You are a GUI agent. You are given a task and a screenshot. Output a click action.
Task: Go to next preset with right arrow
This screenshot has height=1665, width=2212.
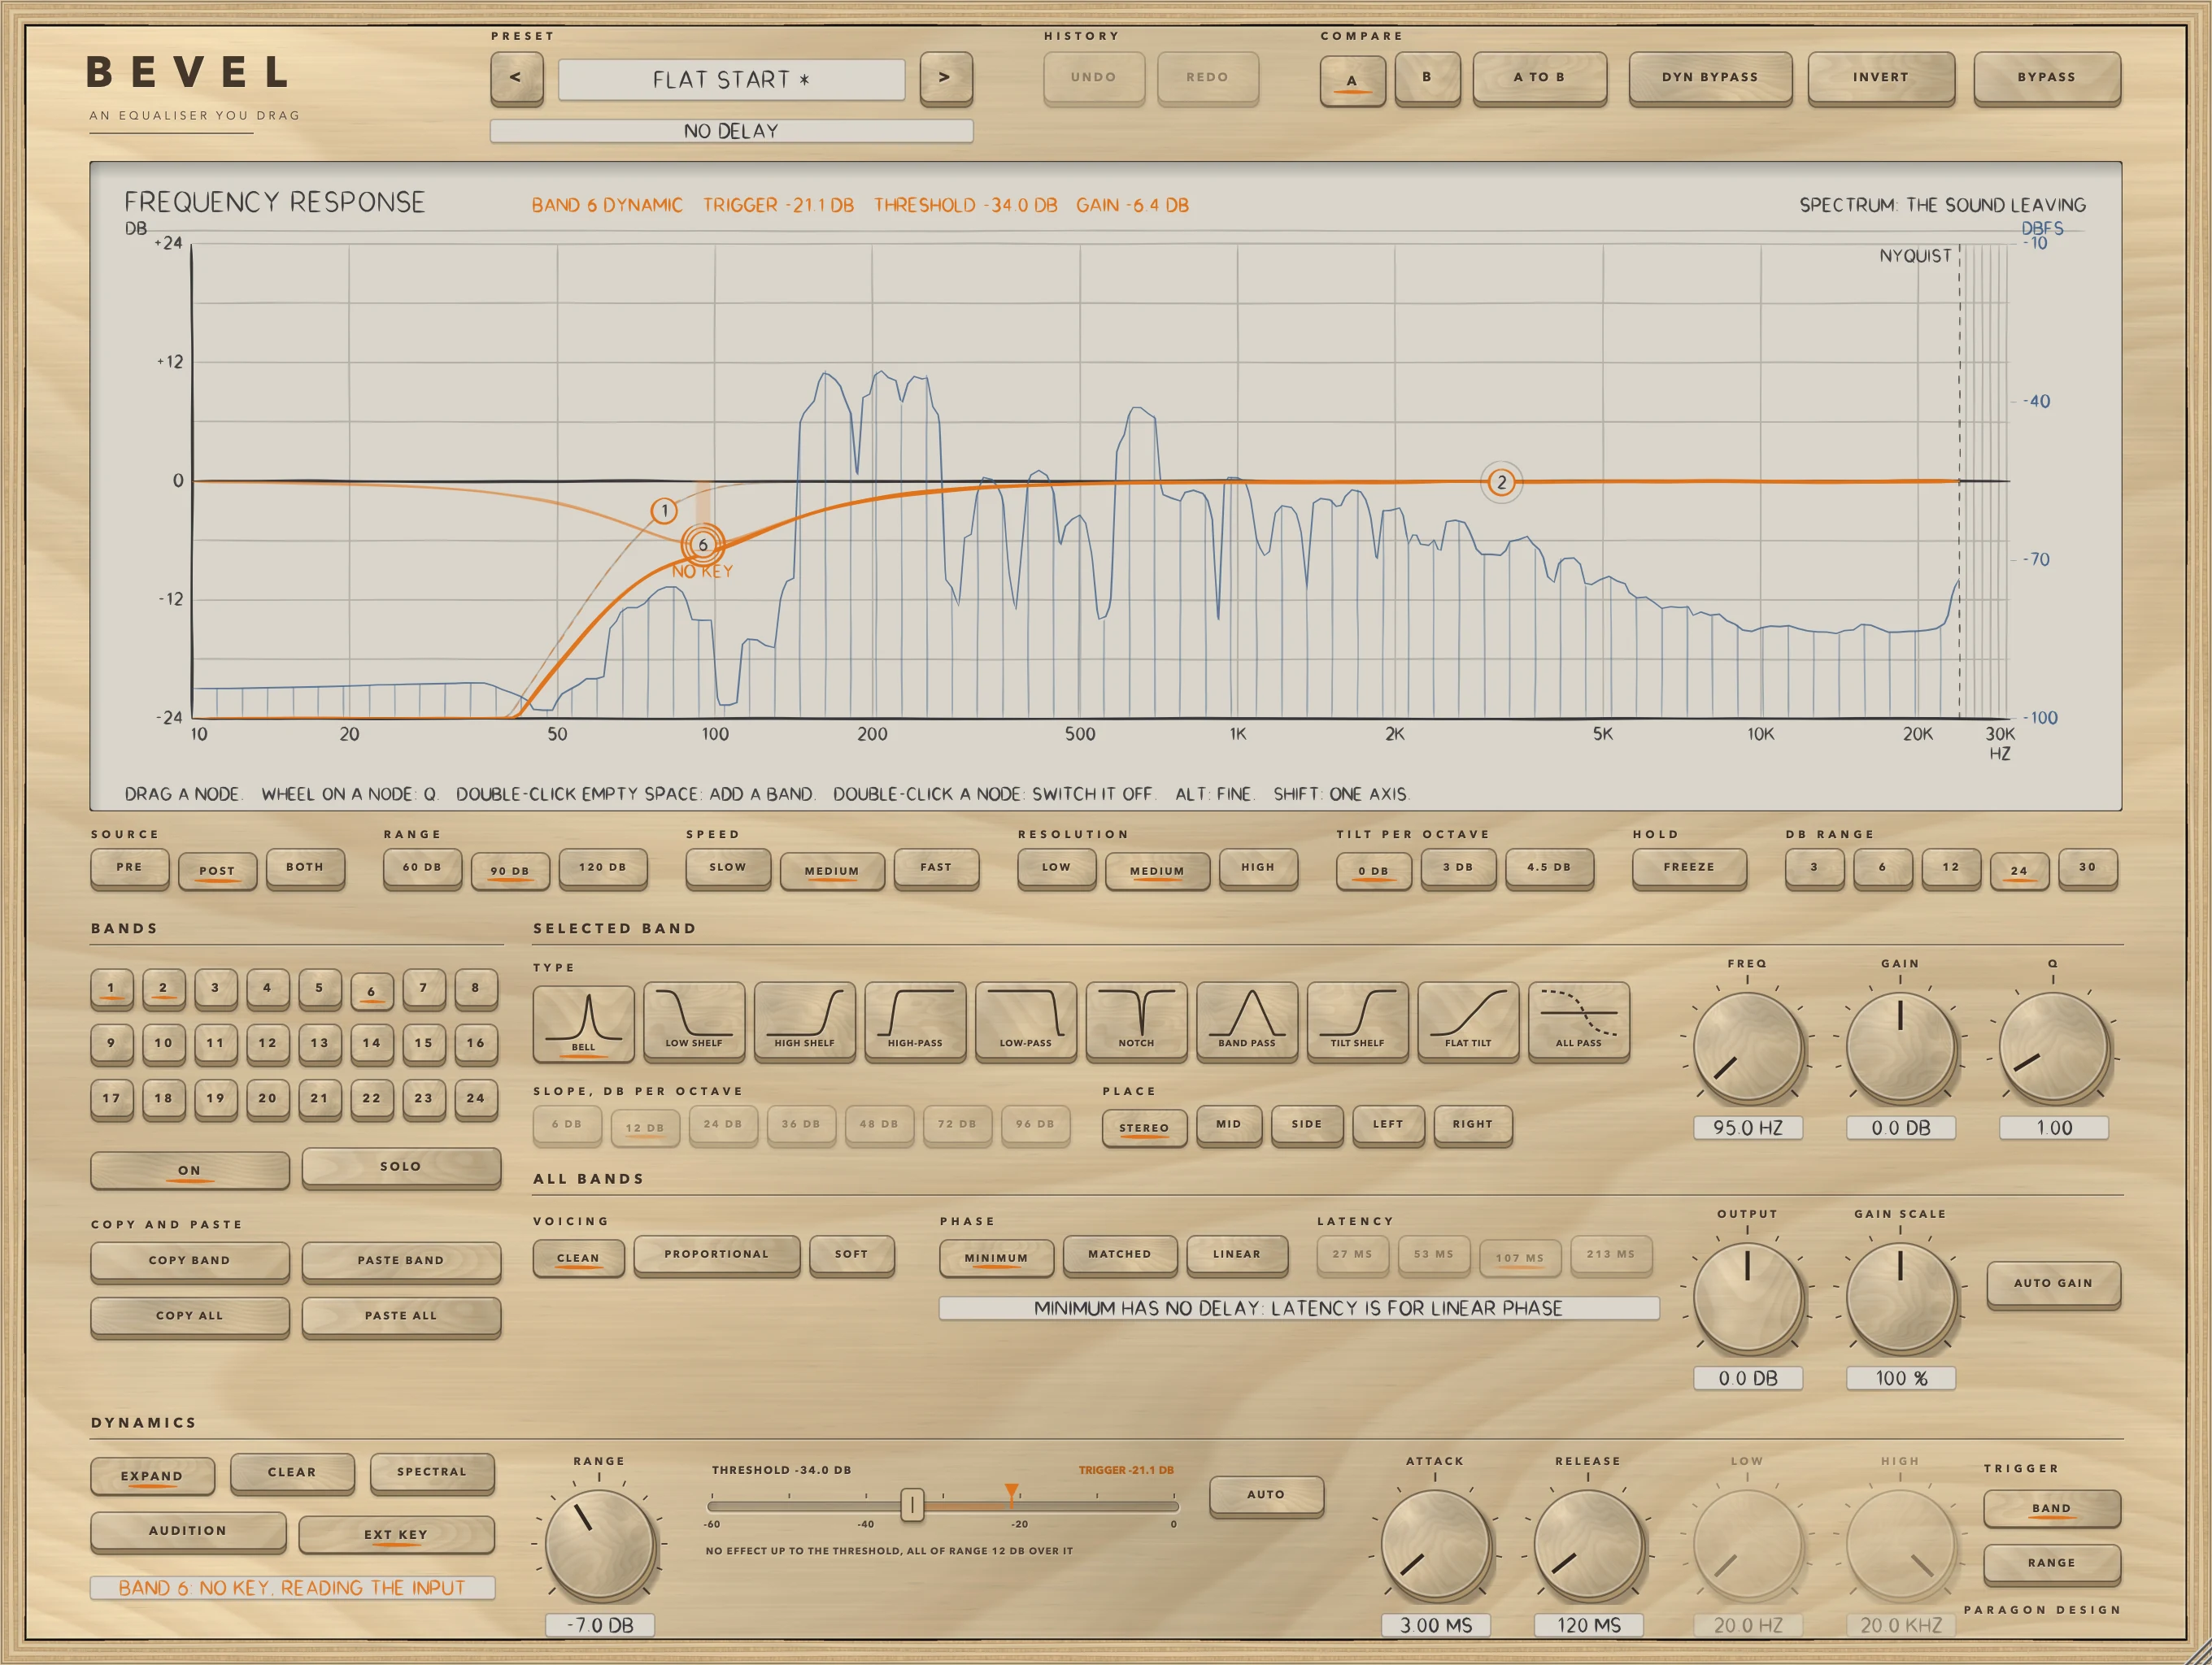tap(946, 78)
